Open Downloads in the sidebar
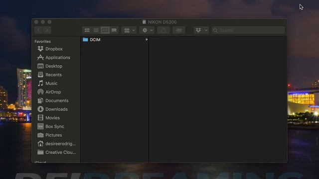Screen dimensions: 319x179 click(52, 109)
